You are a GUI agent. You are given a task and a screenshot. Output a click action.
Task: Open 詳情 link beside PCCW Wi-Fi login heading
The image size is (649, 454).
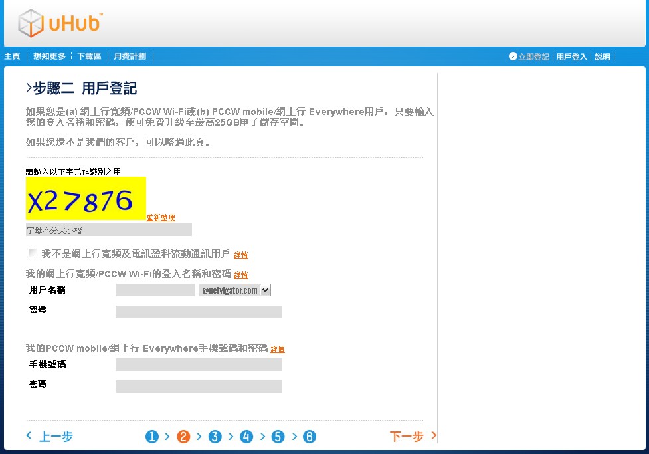241,275
